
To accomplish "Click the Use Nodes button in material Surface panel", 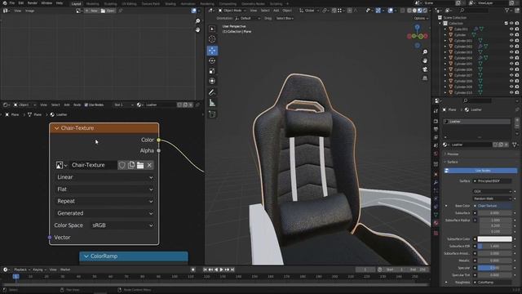I will [x=480, y=171].
